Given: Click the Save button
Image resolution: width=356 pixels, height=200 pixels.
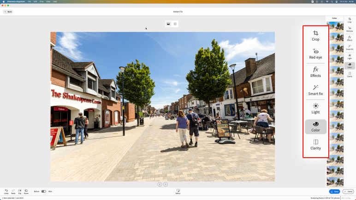Looking at the screenshot, I should pos(334,191).
